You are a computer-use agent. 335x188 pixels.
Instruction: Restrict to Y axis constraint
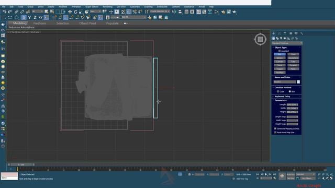(29, 17)
